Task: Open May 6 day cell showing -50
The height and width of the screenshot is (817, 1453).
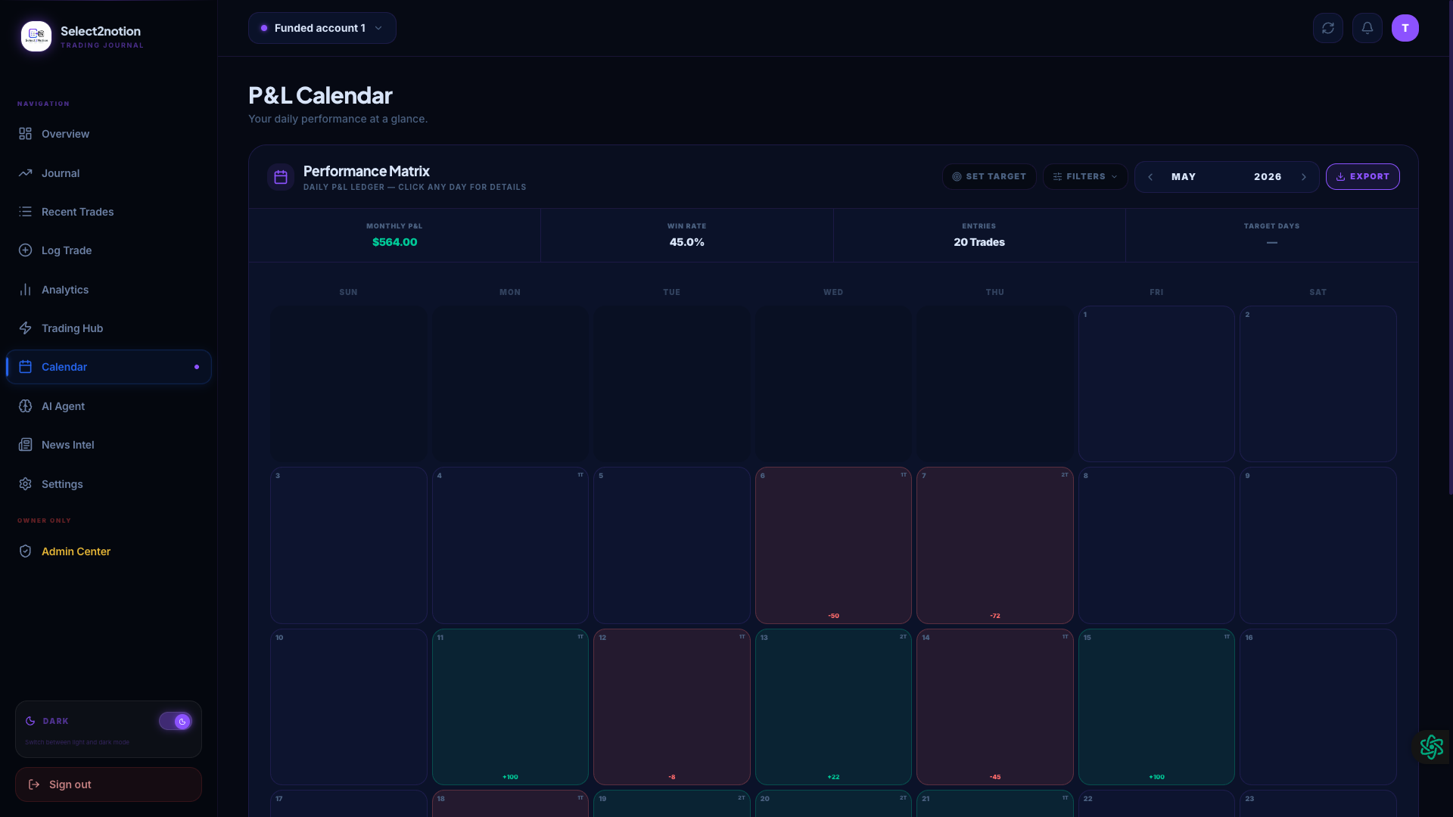Action: 833,545
